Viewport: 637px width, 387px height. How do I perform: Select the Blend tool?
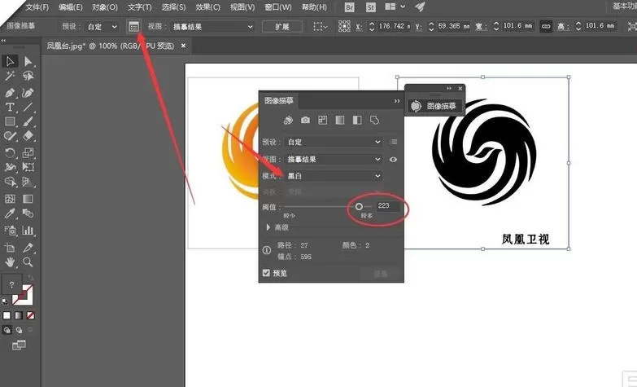coord(28,213)
